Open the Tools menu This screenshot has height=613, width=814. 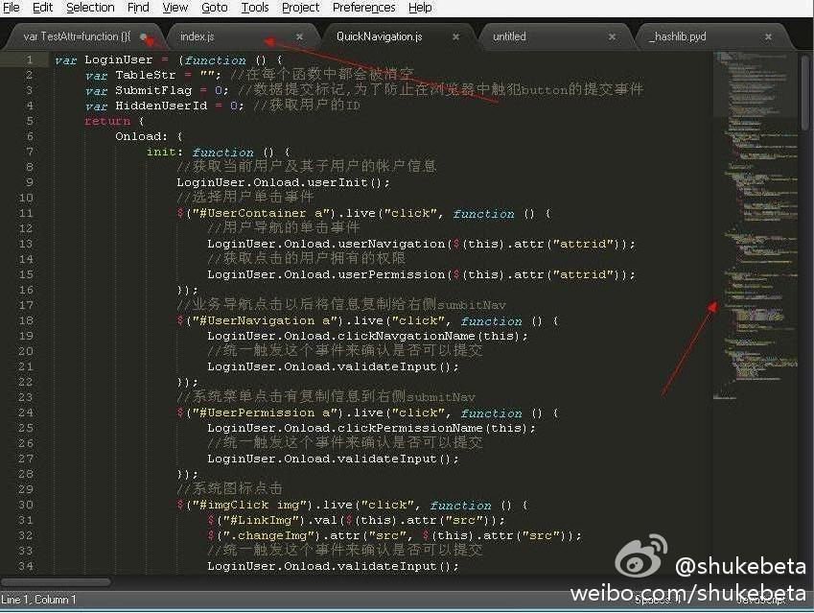coord(255,7)
